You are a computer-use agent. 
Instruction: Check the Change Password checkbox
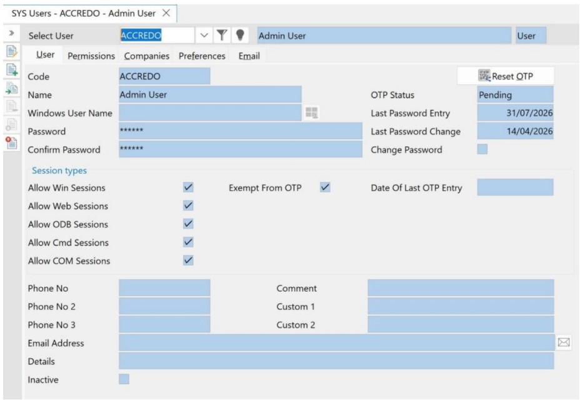(x=482, y=149)
